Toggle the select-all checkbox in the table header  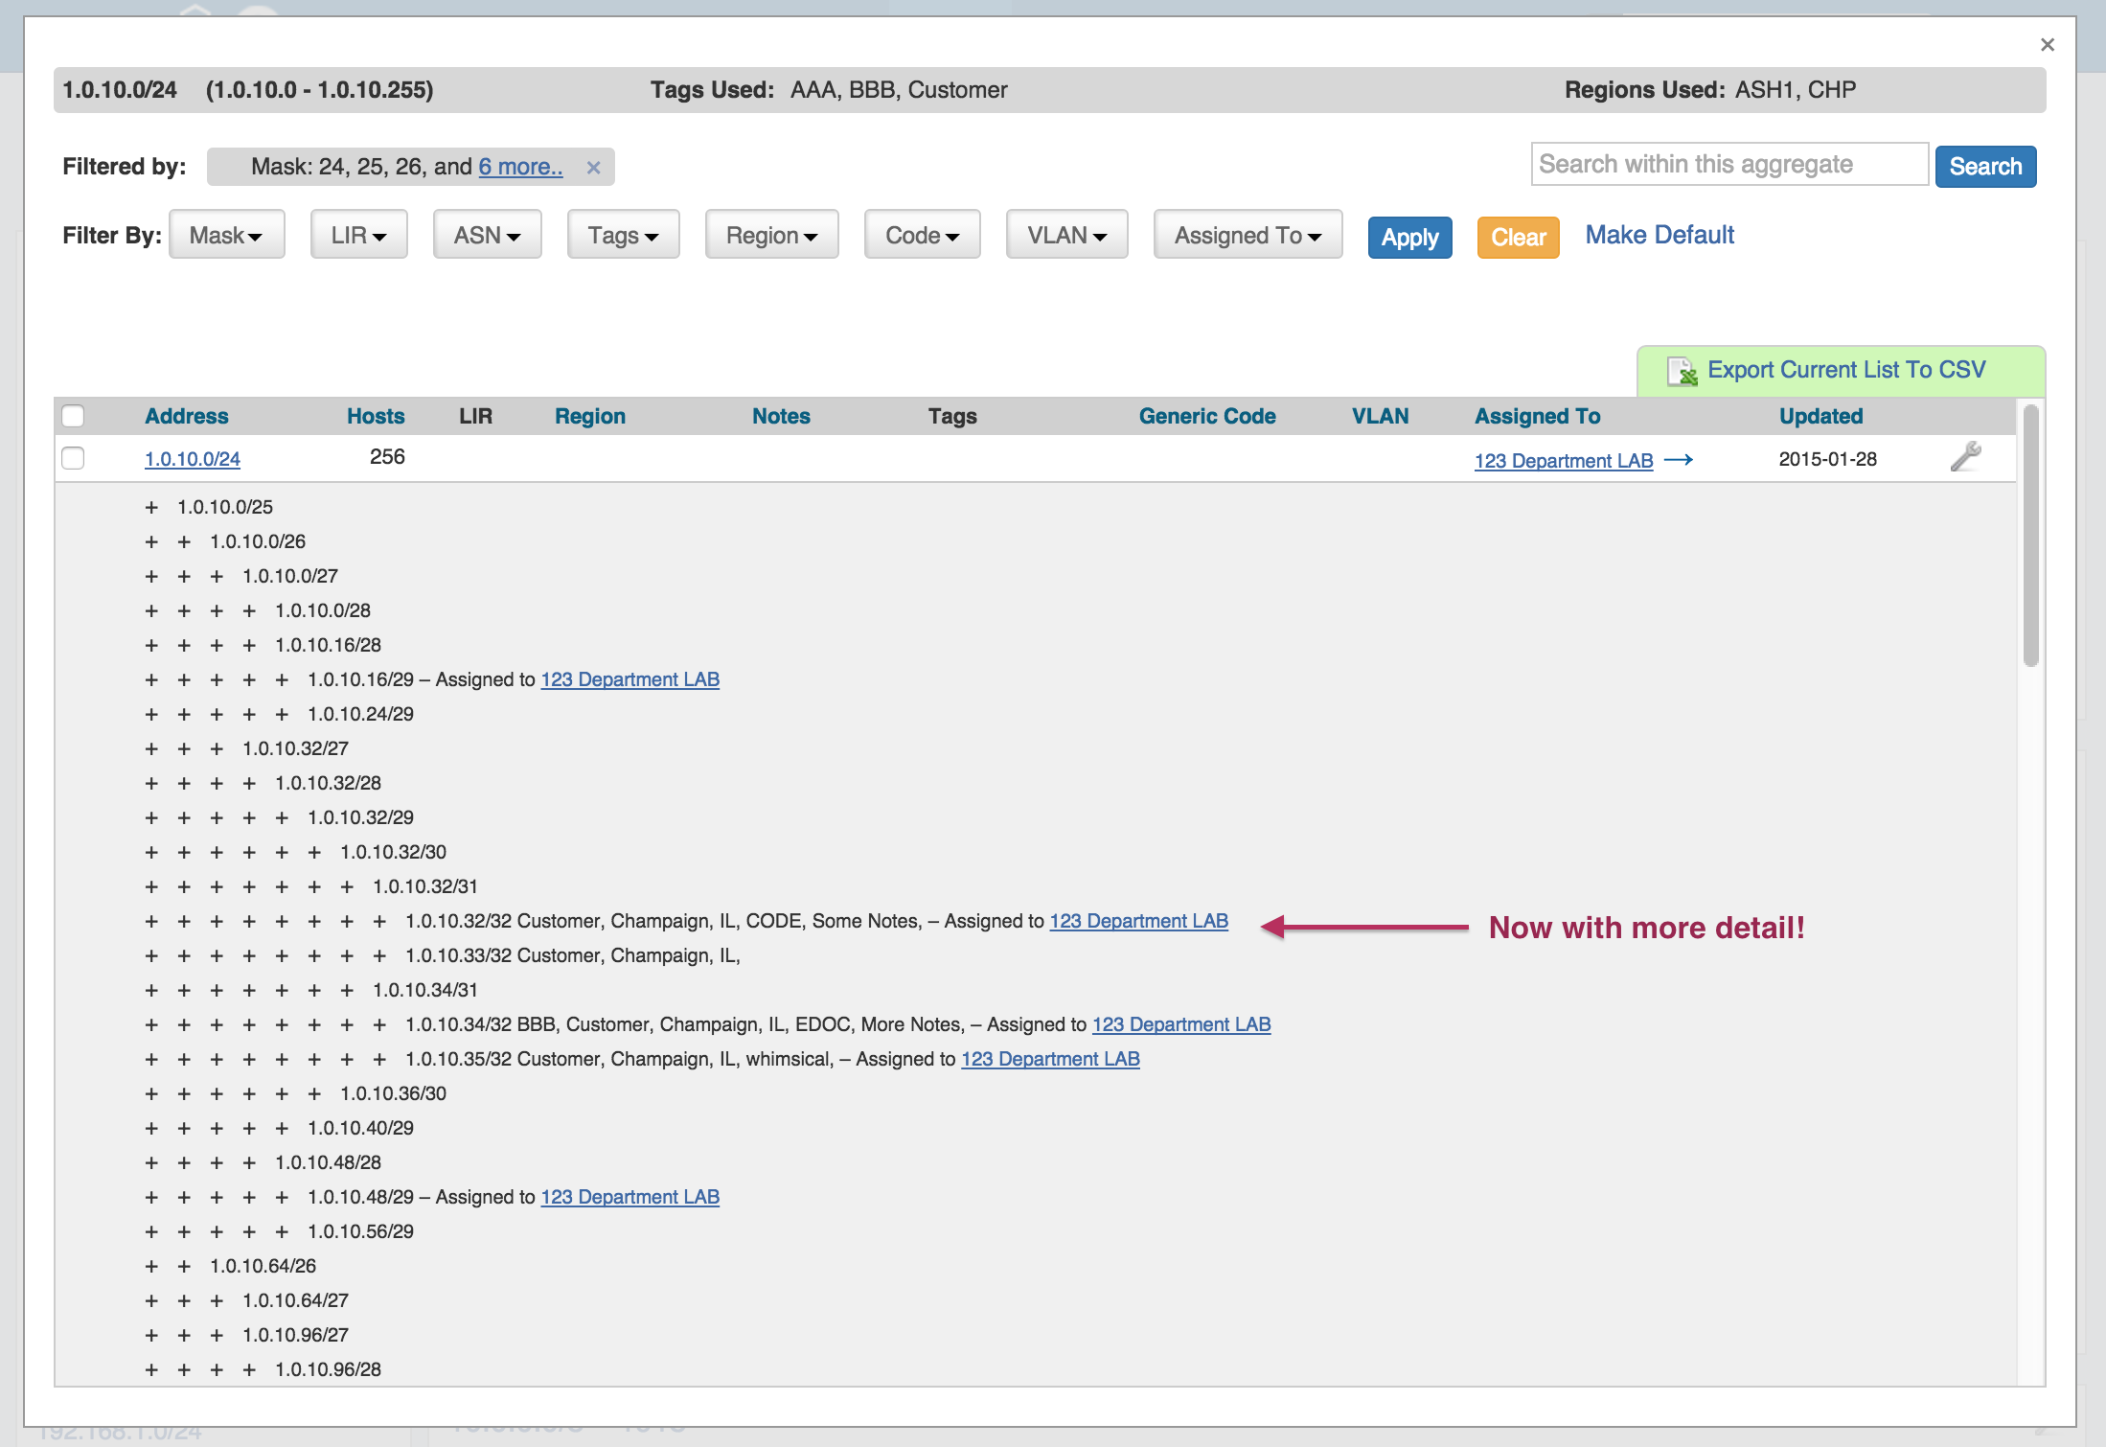coord(73,416)
